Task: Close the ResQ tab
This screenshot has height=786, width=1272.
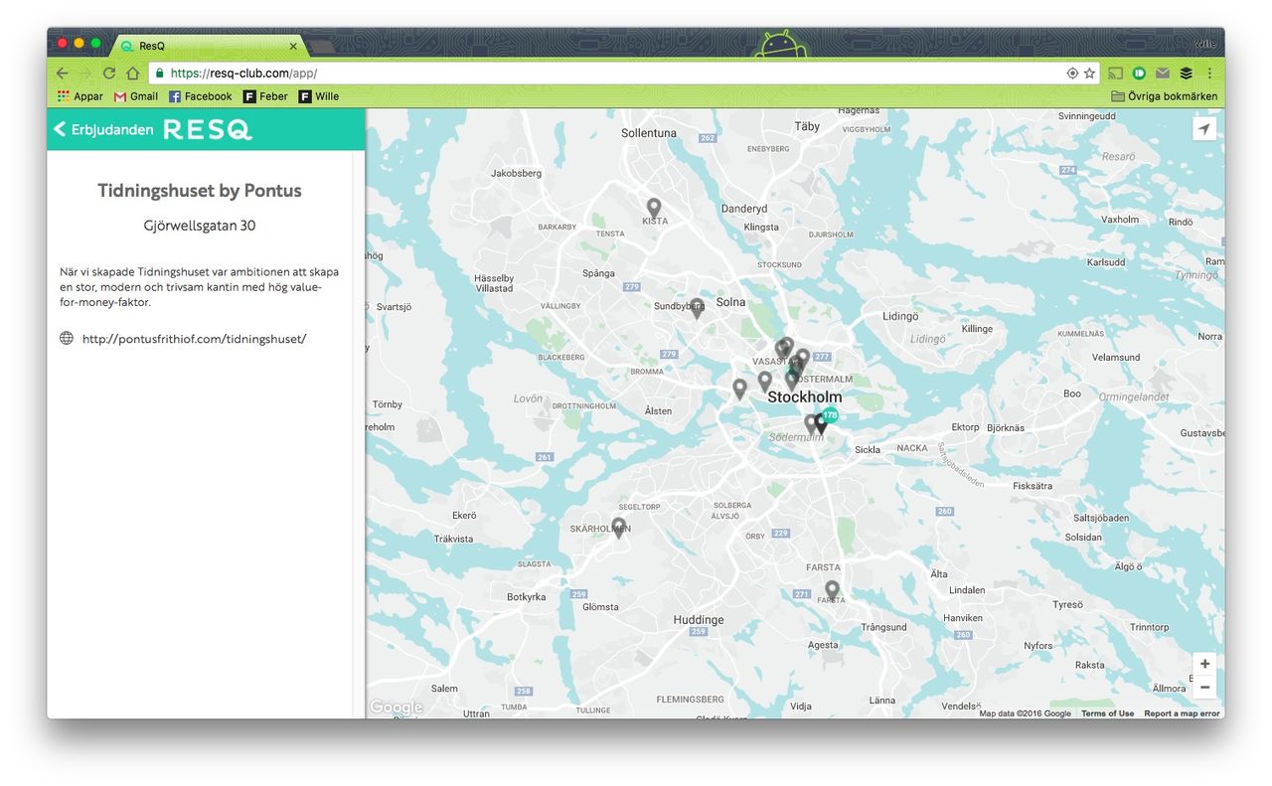Action: [x=293, y=46]
